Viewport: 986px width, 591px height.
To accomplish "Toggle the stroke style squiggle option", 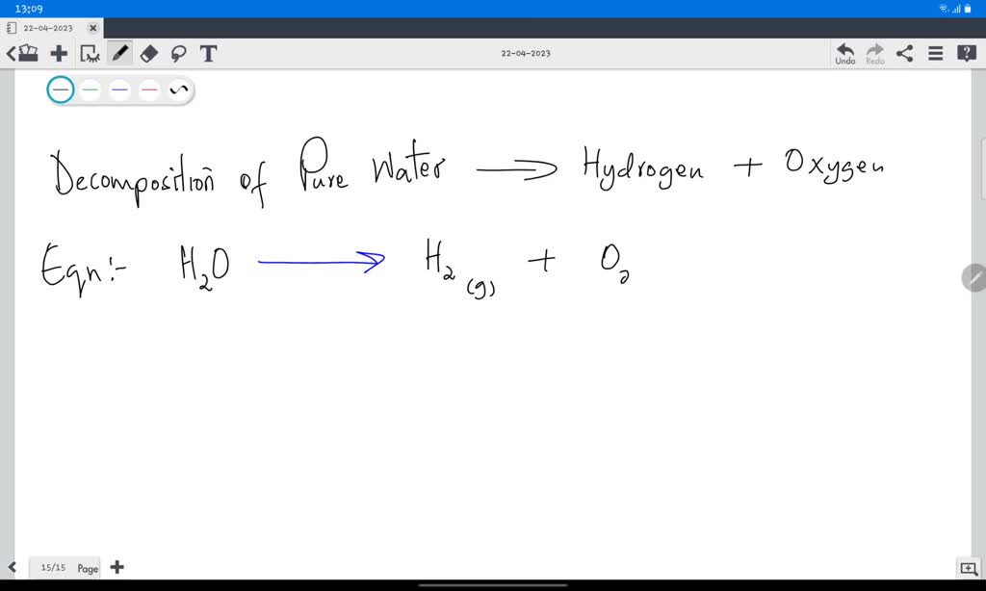I will pos(177,89).
